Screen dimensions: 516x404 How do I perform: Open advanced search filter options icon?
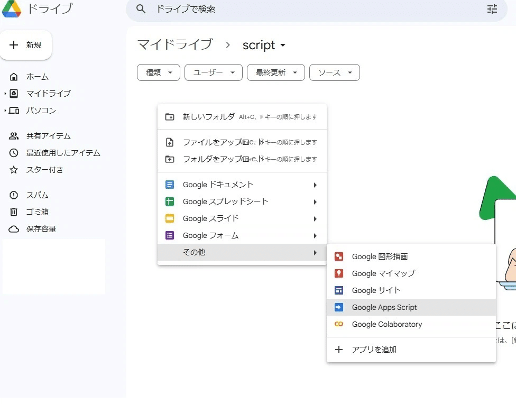click(492, 9)
